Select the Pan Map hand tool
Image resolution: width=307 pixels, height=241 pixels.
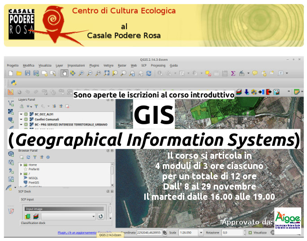pos(64,73)
